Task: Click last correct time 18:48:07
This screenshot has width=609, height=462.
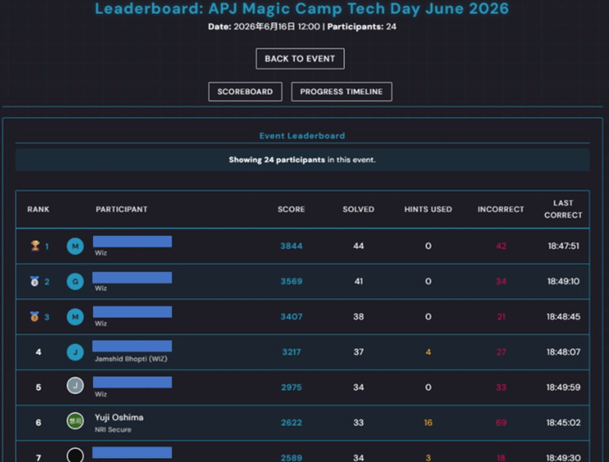Action: pos(563,352)
